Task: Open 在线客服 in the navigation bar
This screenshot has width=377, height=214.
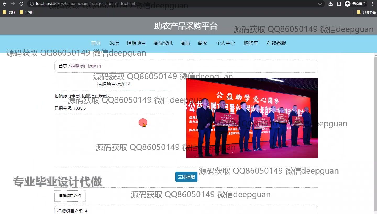Action: 276,43
